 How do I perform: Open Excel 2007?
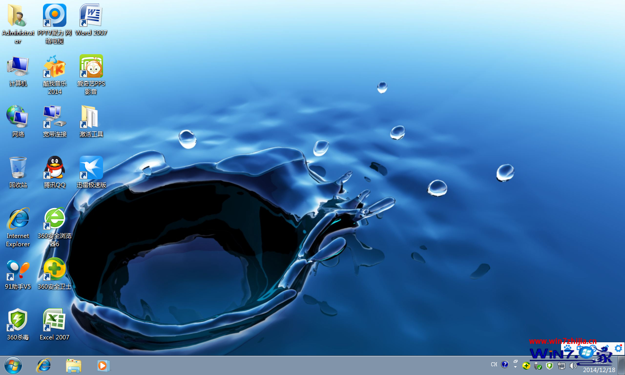coord(54,320)
